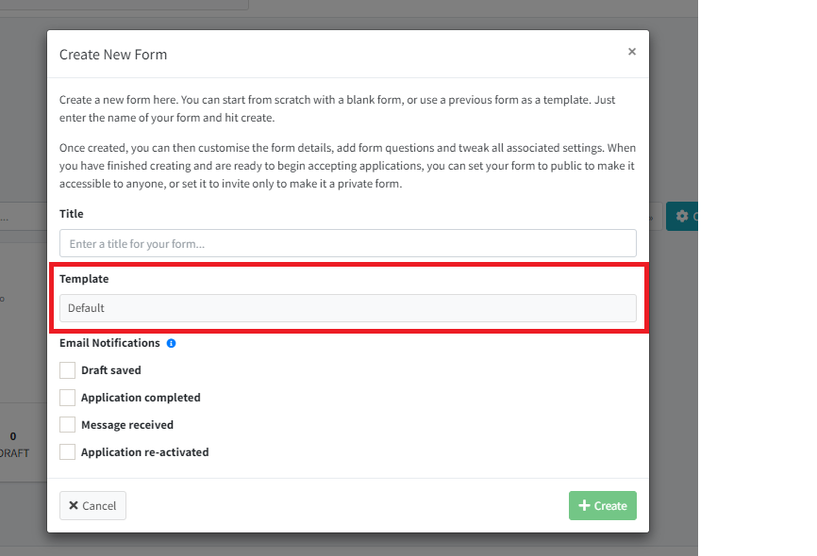Click the 'Application completed' label text

141,398
